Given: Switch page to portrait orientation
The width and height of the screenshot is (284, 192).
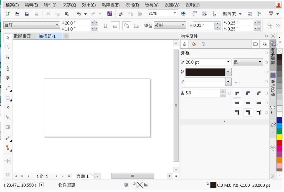Looking at the screenshot, I should 105,26.
